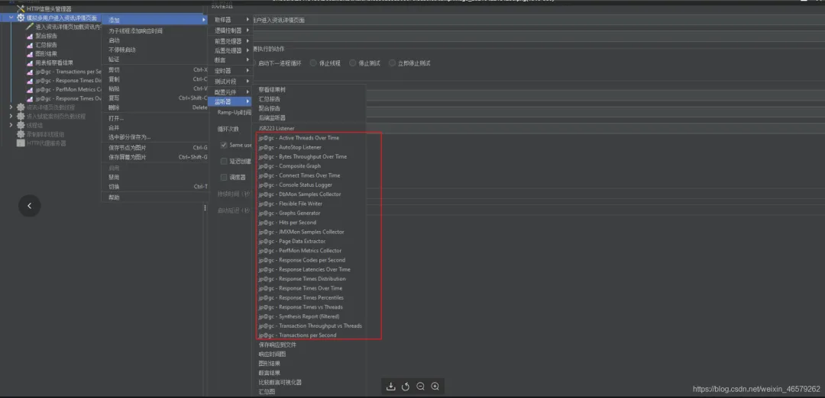Click the 资讯详情页负载线程 gear icon

(x=21, y=107)
